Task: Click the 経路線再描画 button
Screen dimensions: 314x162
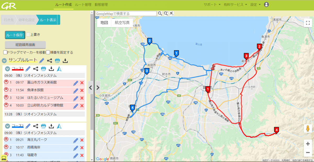Action: pyautogui.click(x=25, y=45)
